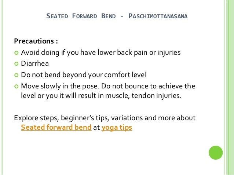Click the bullet beside Diarrhea
Image resolution: width=234 pixels, height=175 pixels.
coord(16,64)
